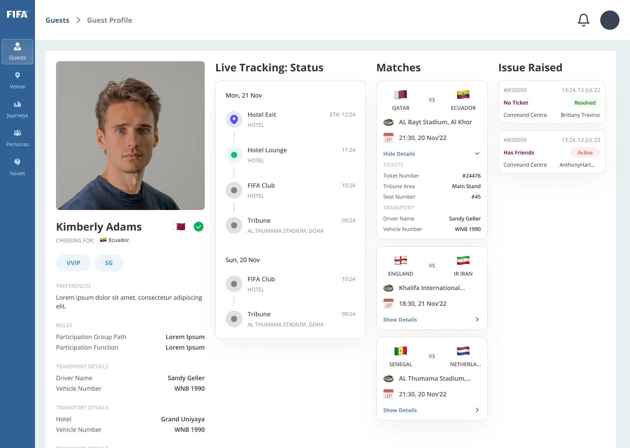
Task: Select the SG tag
Action: coord(109,263)
